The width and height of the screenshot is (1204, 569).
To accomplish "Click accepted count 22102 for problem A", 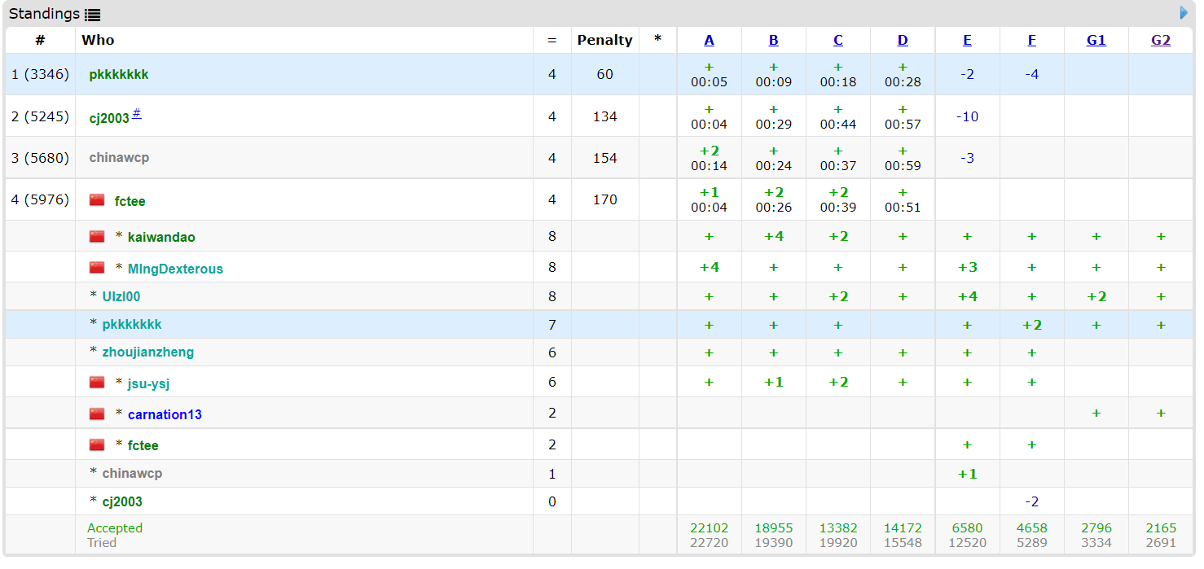I will 709,528.
